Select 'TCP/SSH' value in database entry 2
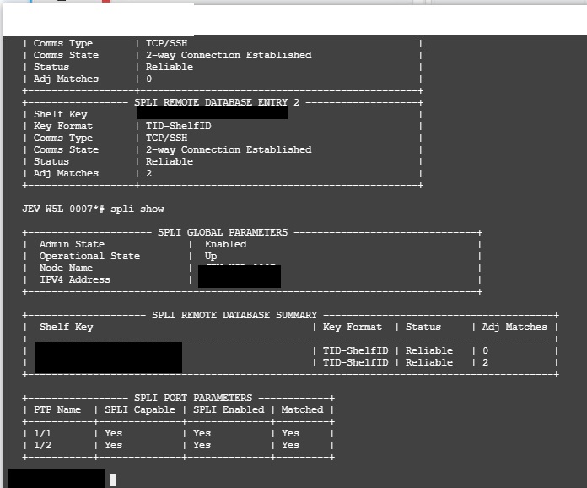The height and width of the screenshot is (488, 587). [x=167, y=138]
